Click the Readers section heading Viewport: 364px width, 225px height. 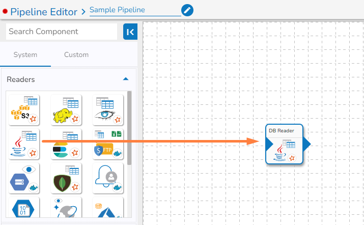click(21, 79)
